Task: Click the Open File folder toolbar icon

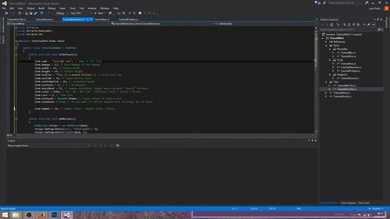Action: pos(26,13)
